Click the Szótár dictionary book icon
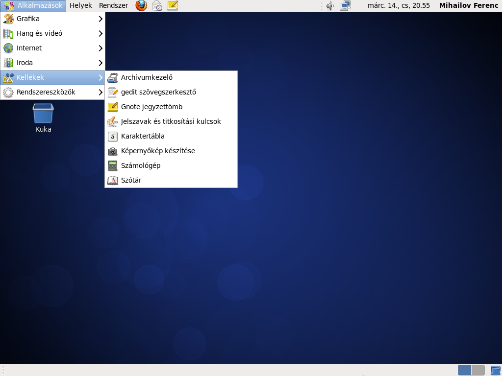This screenshot has height=376, width=502. tap(113, 181)
